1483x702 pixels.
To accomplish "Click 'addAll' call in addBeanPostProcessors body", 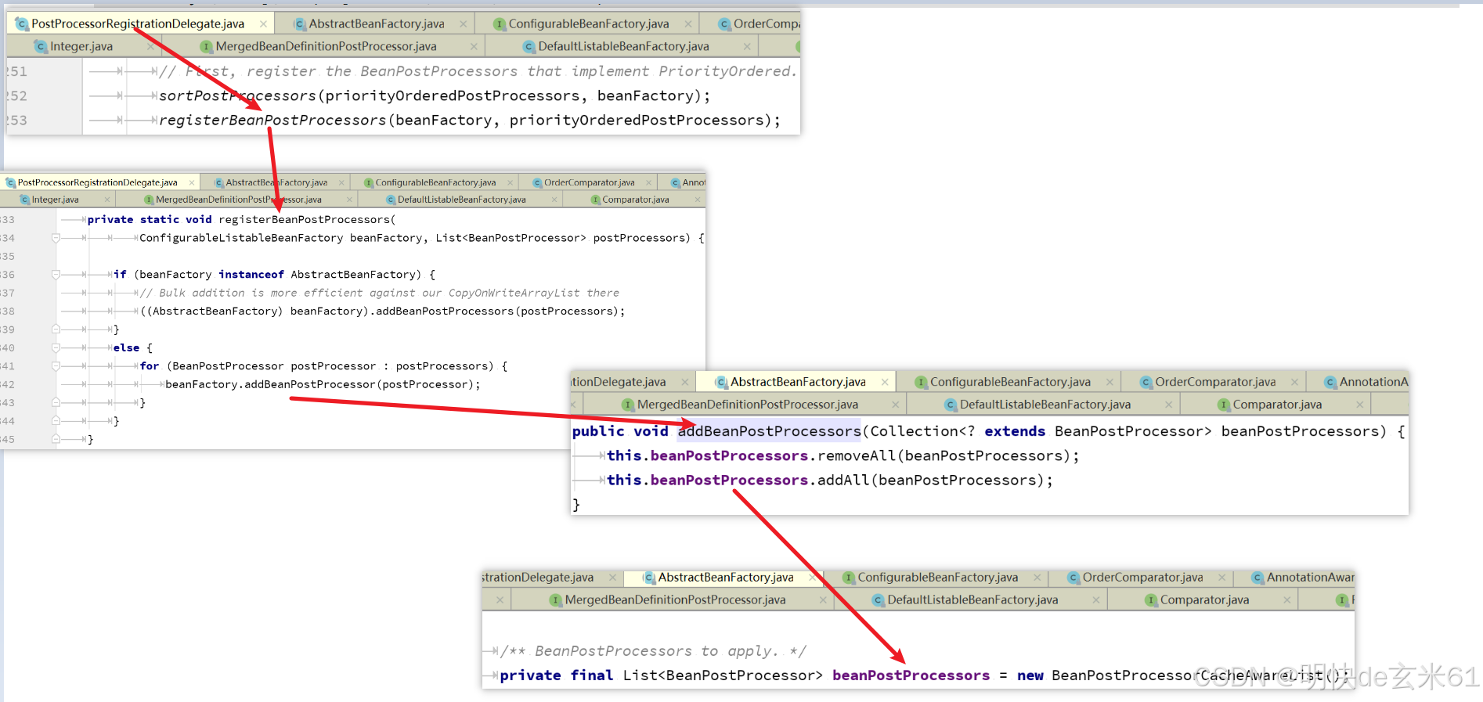I will coord(844,480).
